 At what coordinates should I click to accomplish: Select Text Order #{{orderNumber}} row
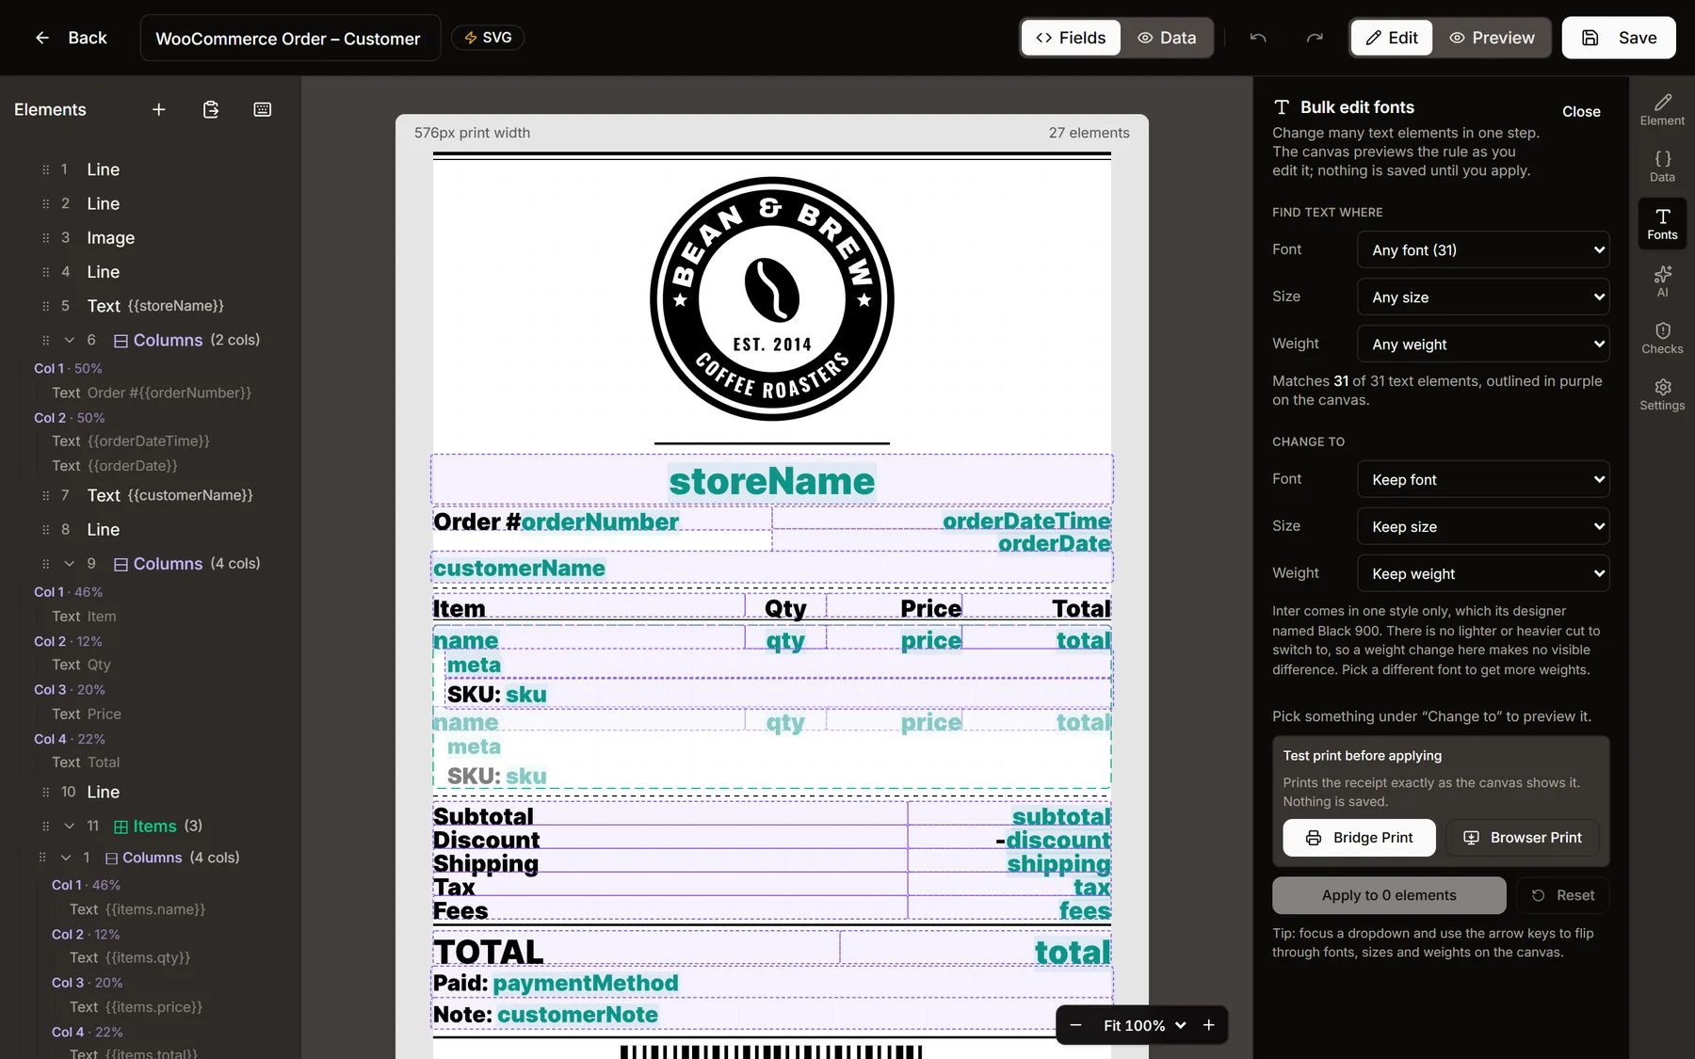(152, 393)
